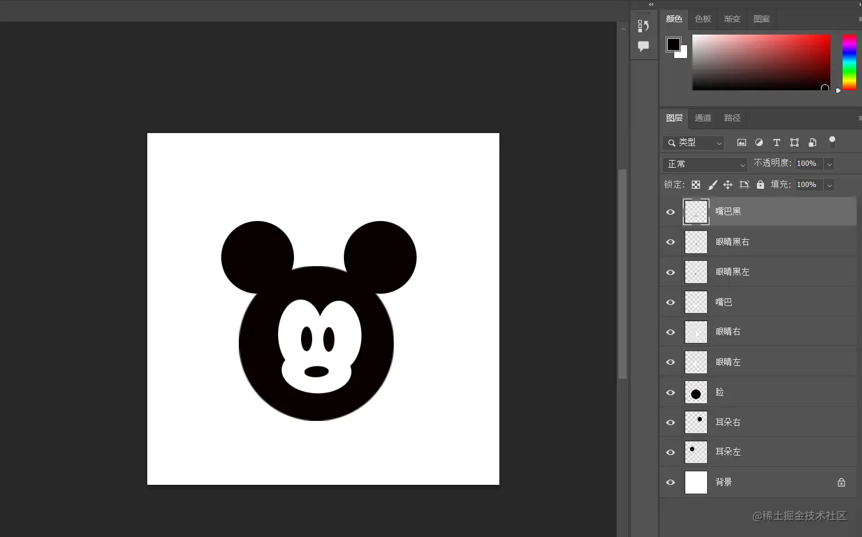Select layer named 眼睛黑左
The height and width of the screenshot is (537, 862).
(x=732, y=272)
